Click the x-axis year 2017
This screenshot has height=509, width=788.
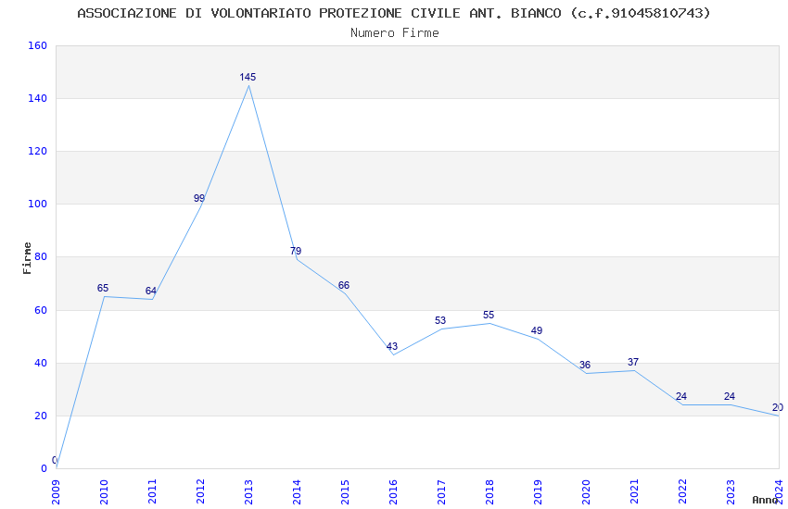tap(441, 492)
